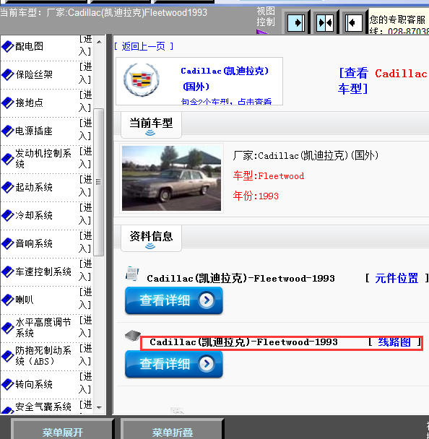Select 保险丝架 in the left menu
429x439 pixels.
[34, 74]
